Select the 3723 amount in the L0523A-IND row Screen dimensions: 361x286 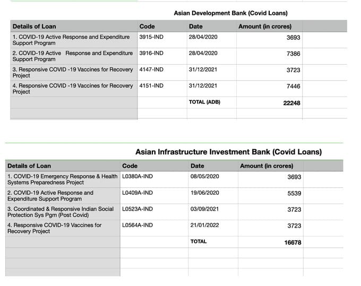tap(271, 212)
